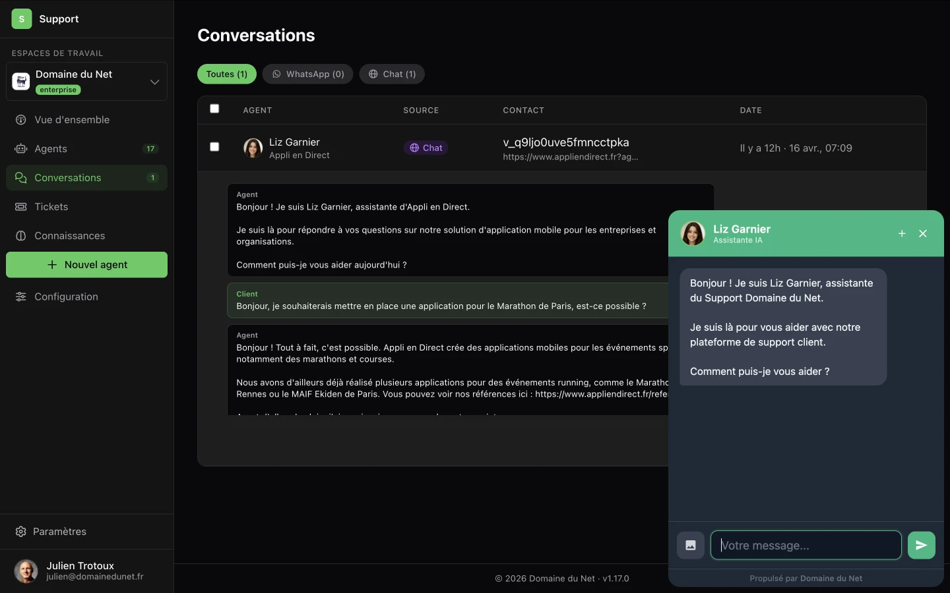Screen dimensions: 950x593
Task: Start a new chat with plus icon
Action: (x=902, y=233)
